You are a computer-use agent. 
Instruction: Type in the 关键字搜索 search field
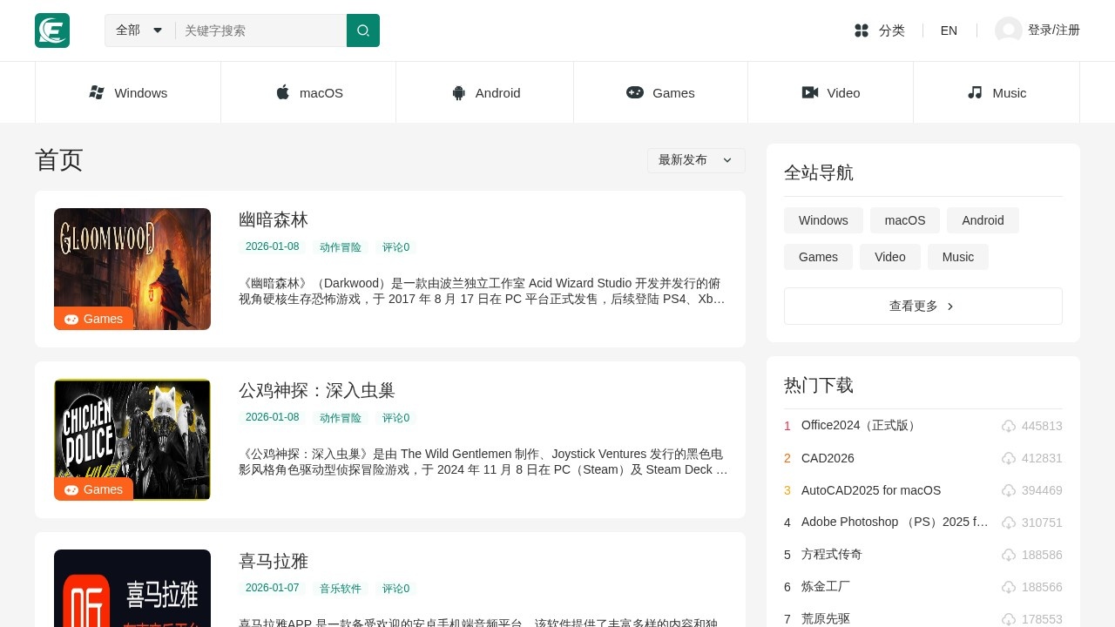(x=260, y=30)
